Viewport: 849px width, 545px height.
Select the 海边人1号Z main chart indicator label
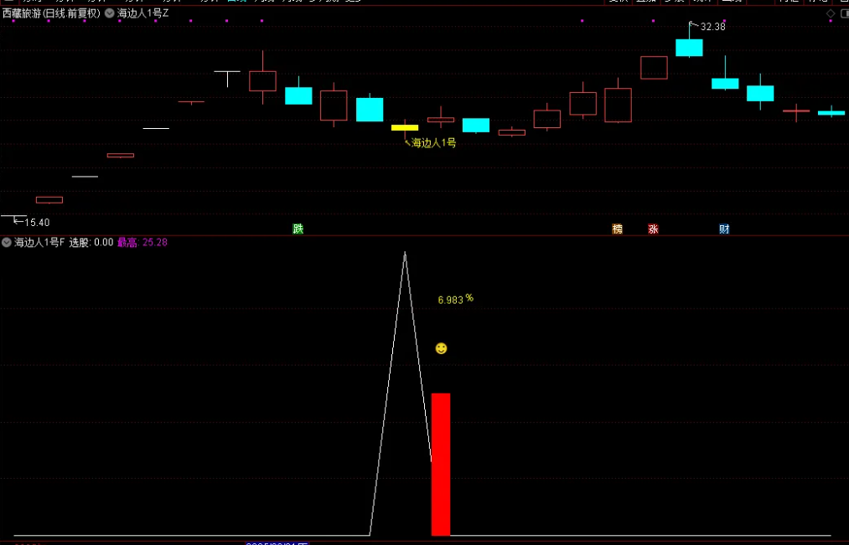point(142,13)
